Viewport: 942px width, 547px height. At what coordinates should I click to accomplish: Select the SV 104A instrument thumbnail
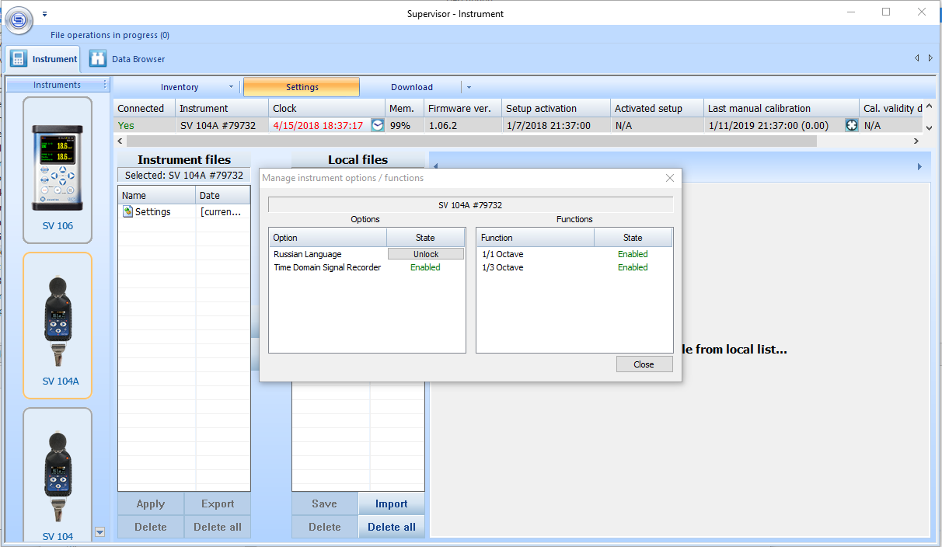(58, 325)
